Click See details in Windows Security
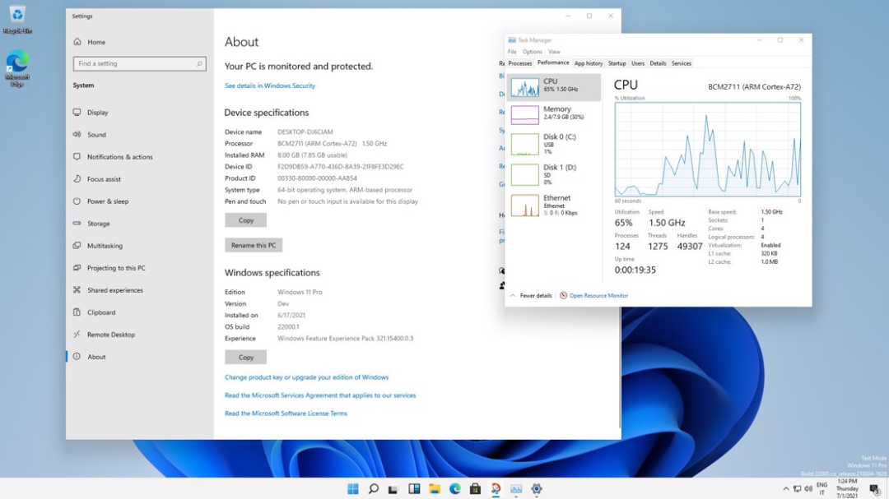 click(270, 85)
